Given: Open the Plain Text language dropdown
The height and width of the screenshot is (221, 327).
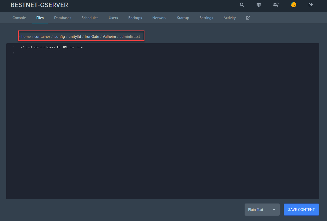Looking at the screenshot, I should (262, 210).
